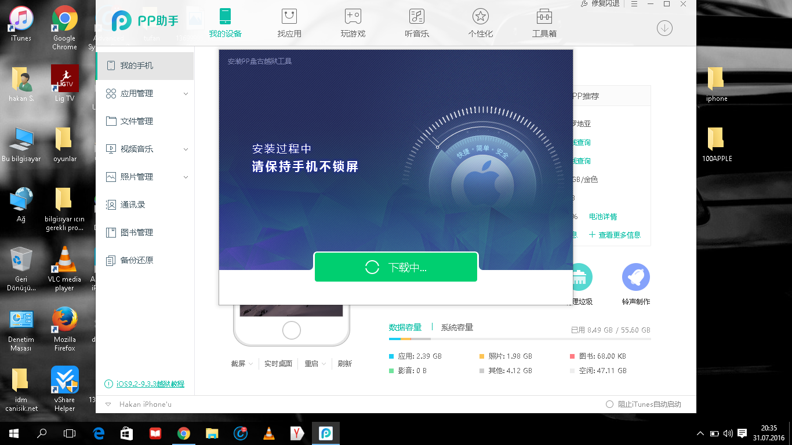The image size is (792, 445).
Task: Open the iphone desktop folder
Action: pos(717,85)
